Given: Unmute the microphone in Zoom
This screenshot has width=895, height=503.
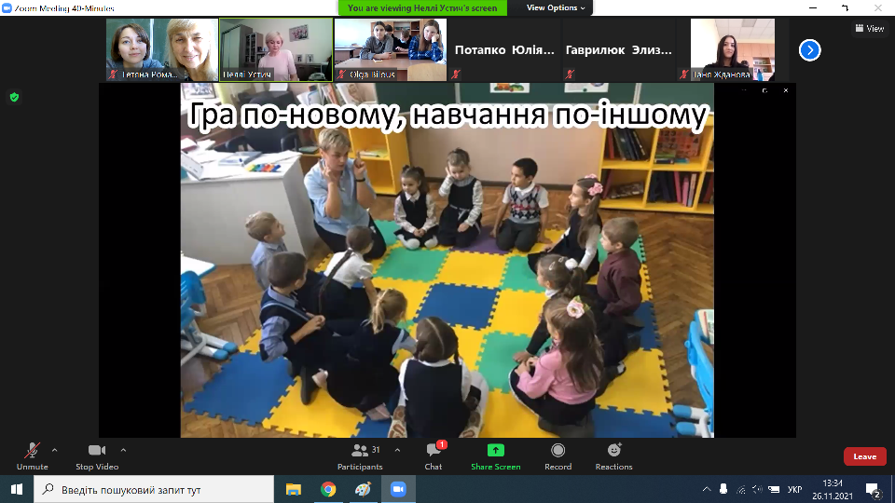Looking at the screenshot, I should click(32, 456).
